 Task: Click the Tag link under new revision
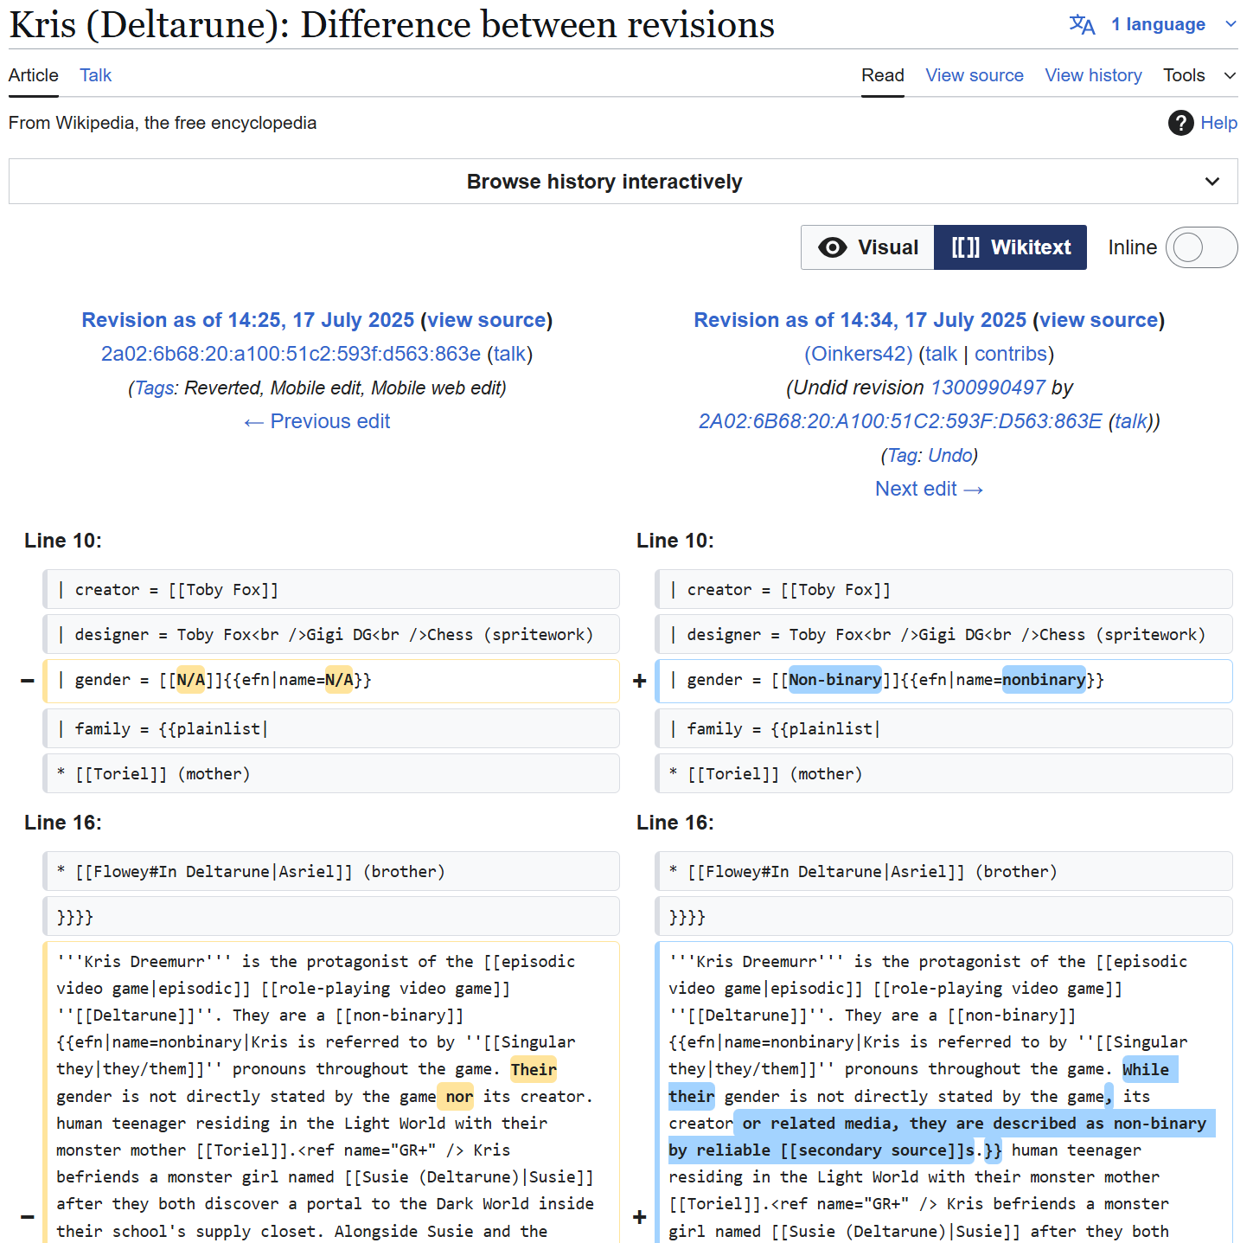click(904, 455)
